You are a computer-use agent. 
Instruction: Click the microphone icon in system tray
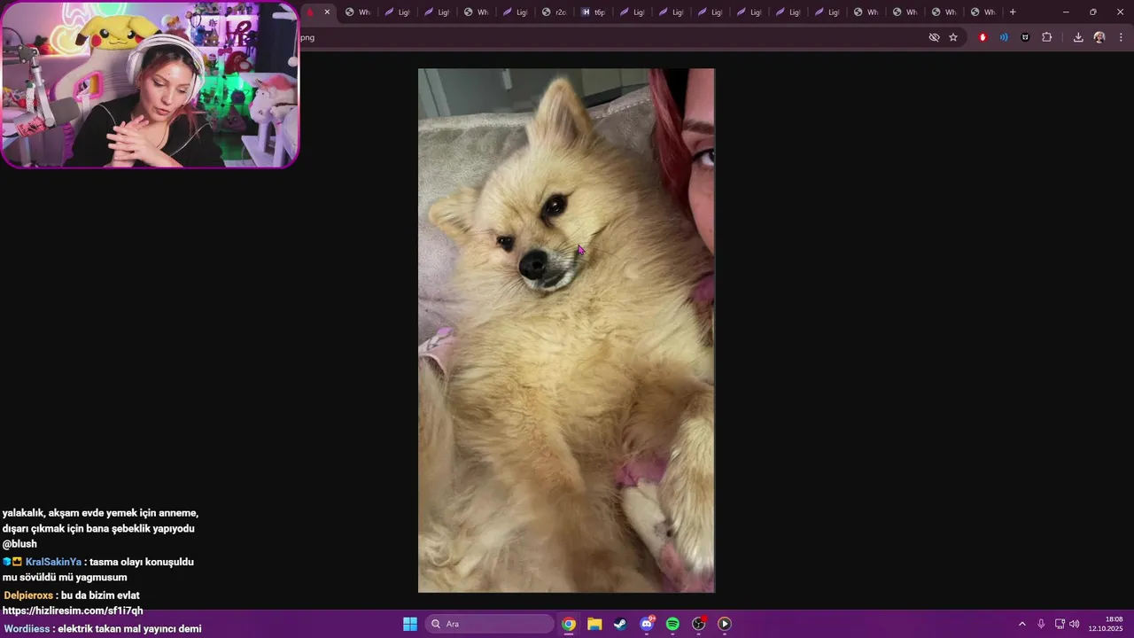(x=1041, y=624)
